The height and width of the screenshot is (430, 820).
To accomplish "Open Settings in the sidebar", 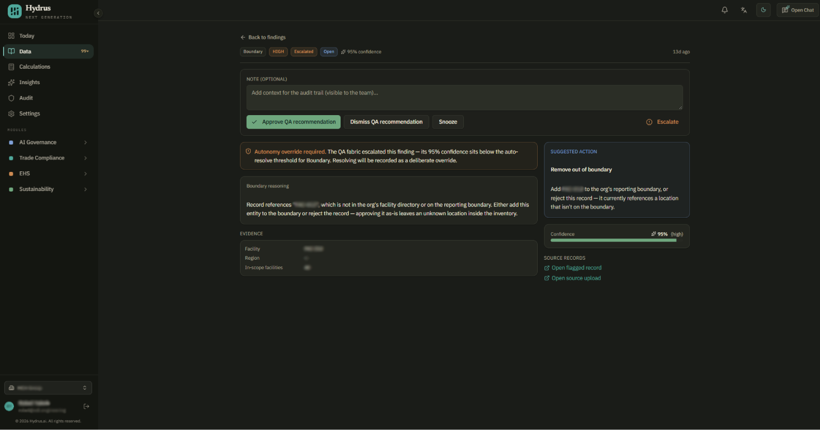I will [49, 114].
